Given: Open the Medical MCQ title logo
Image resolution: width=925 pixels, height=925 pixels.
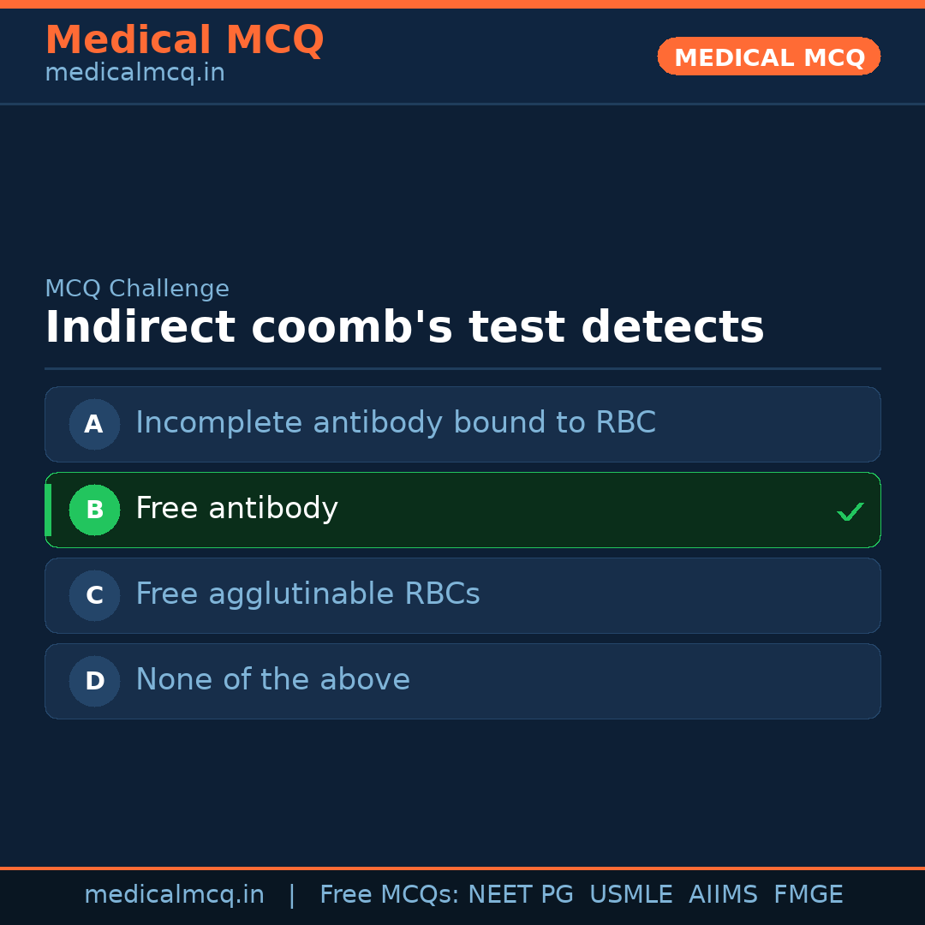Looking at the screenshot, I should [x=184, y=40].
